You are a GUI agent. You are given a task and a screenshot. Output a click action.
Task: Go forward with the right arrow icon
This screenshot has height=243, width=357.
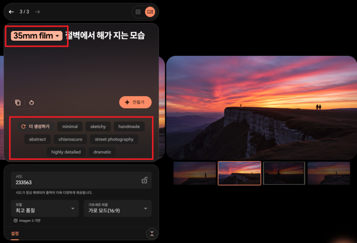tap(37, 12)
